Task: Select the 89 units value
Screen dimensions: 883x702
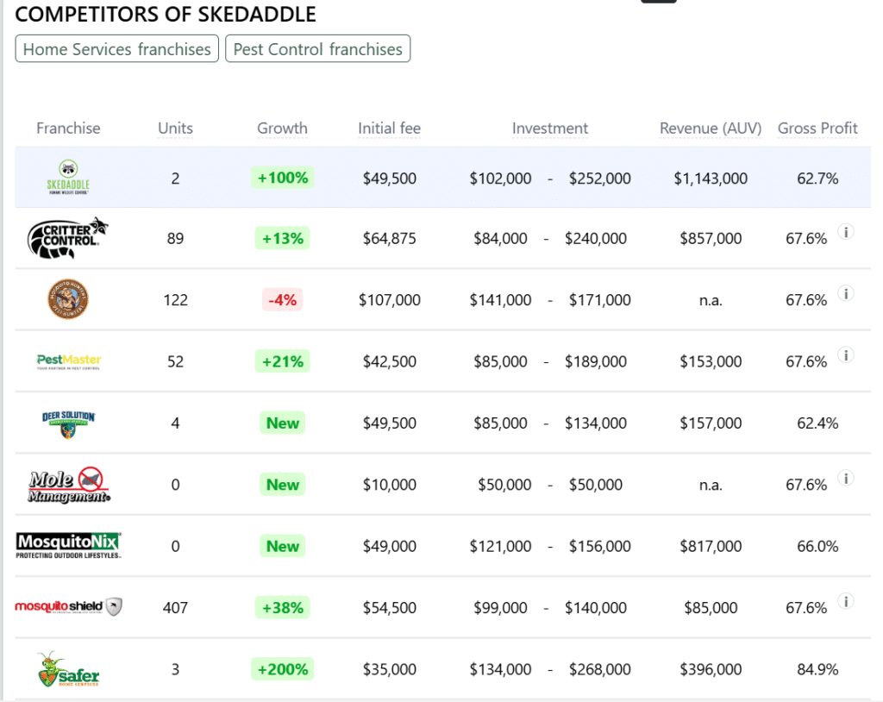Action: point(175,239)
